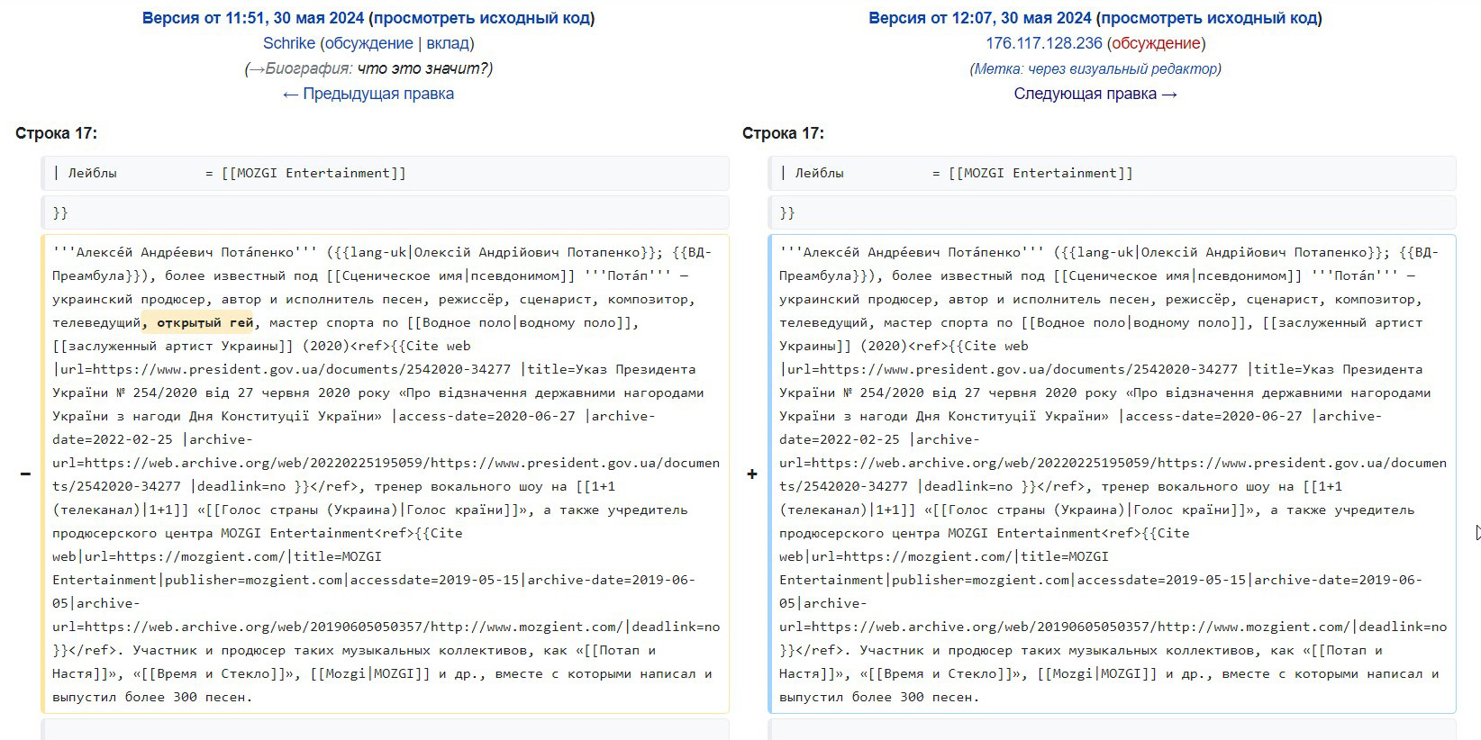The image size is (1481, 740).
Task: Go to '← Предыдущая правка'
Action: coord(368,94)
